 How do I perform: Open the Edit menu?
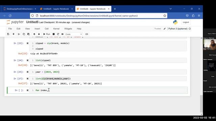click(19, 29)
